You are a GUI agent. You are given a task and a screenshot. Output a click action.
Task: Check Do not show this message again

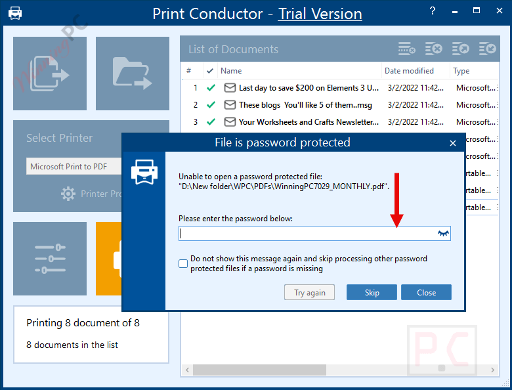[183, 263]
